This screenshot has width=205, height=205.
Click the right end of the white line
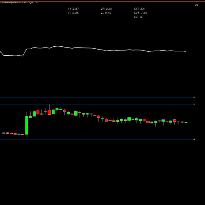(186, 51)
